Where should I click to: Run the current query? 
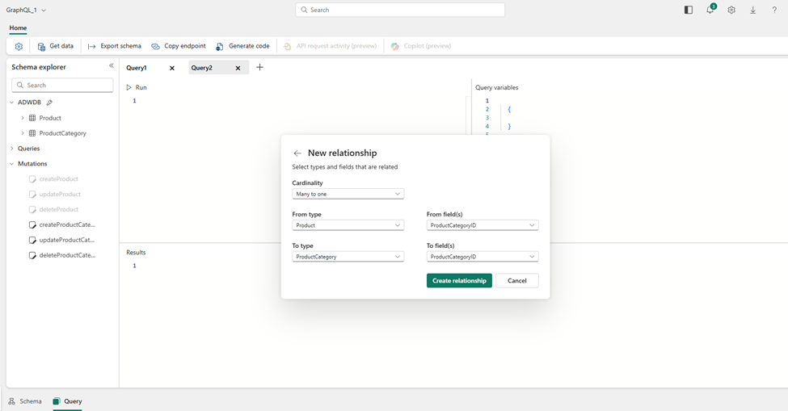click(x=137, y=87)
